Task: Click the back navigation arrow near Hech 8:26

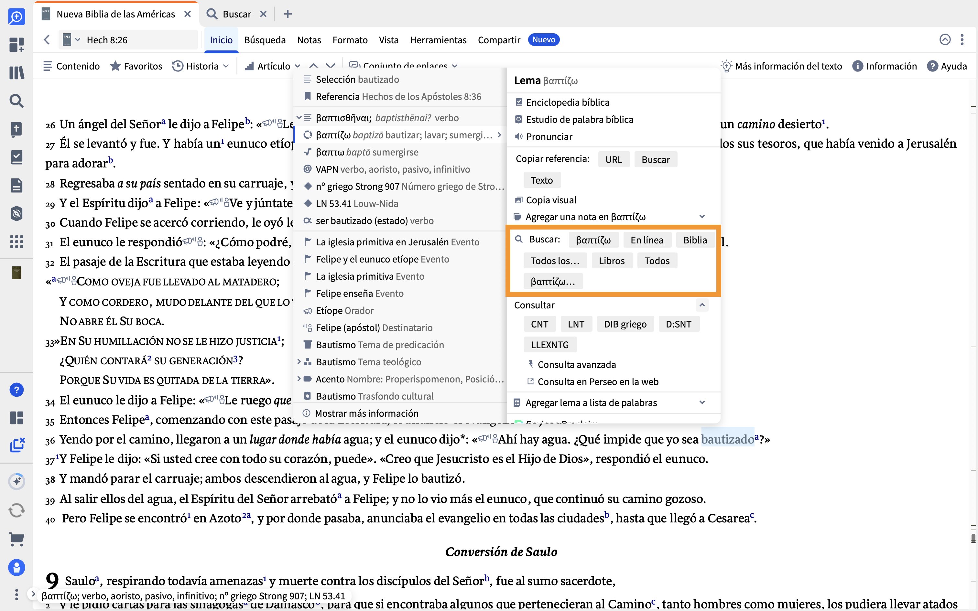Action: click(x=47, y=39)
